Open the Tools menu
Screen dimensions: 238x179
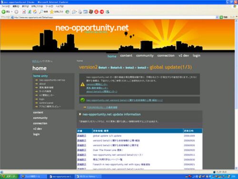point(49,6)
